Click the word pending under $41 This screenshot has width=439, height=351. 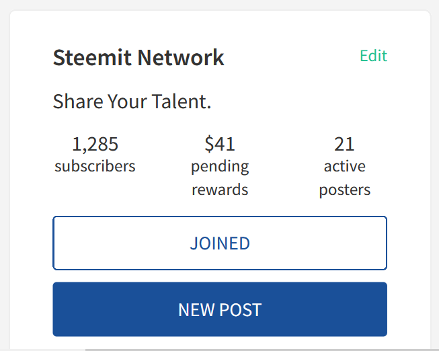click(220, 167)
